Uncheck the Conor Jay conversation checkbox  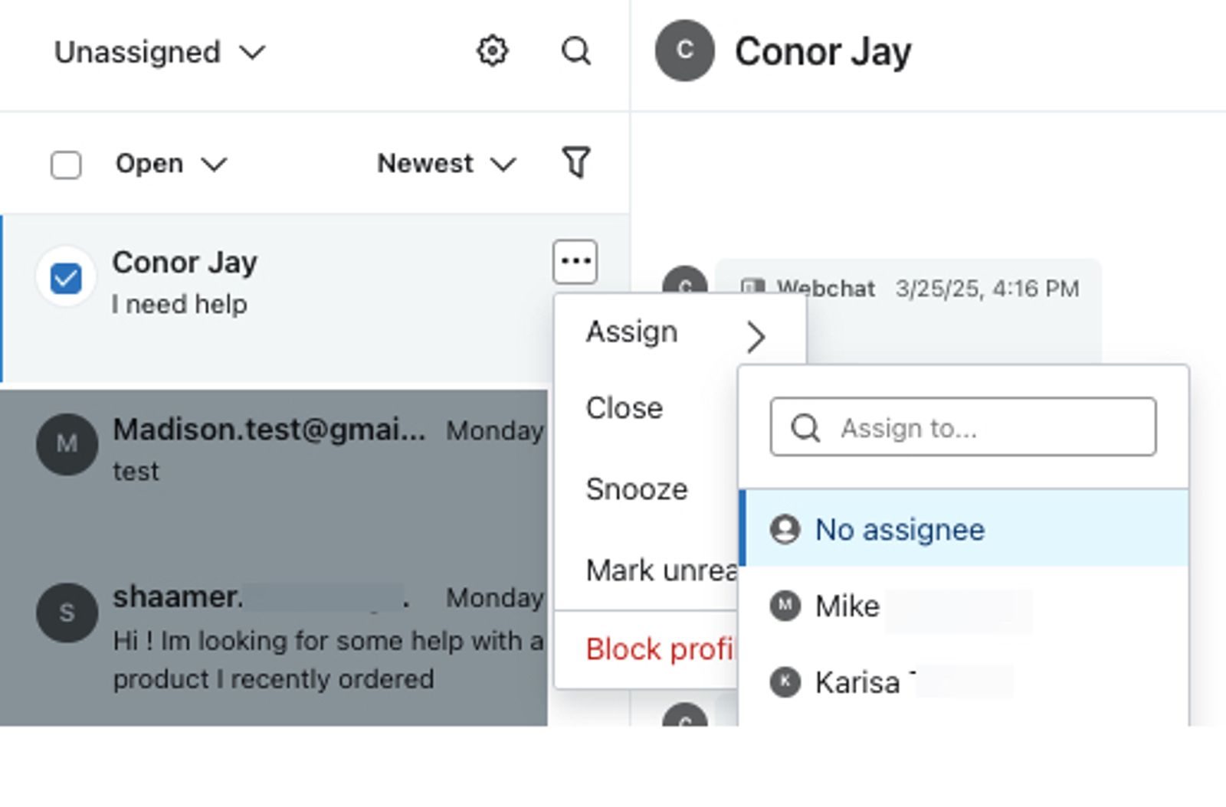pyautogui.click(x=66, y=278)
